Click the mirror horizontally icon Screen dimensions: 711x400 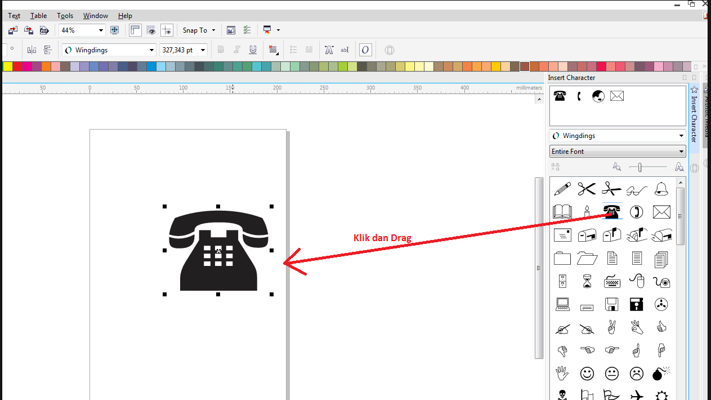[x=32, y=50]
